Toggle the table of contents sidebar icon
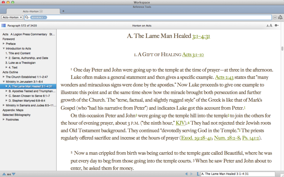 (4, 26)
